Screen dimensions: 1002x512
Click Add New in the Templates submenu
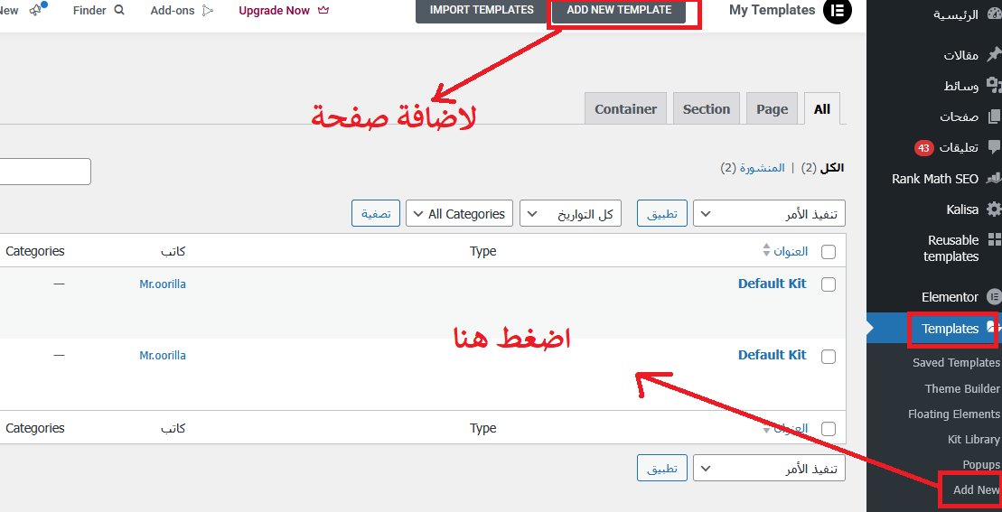977,489
